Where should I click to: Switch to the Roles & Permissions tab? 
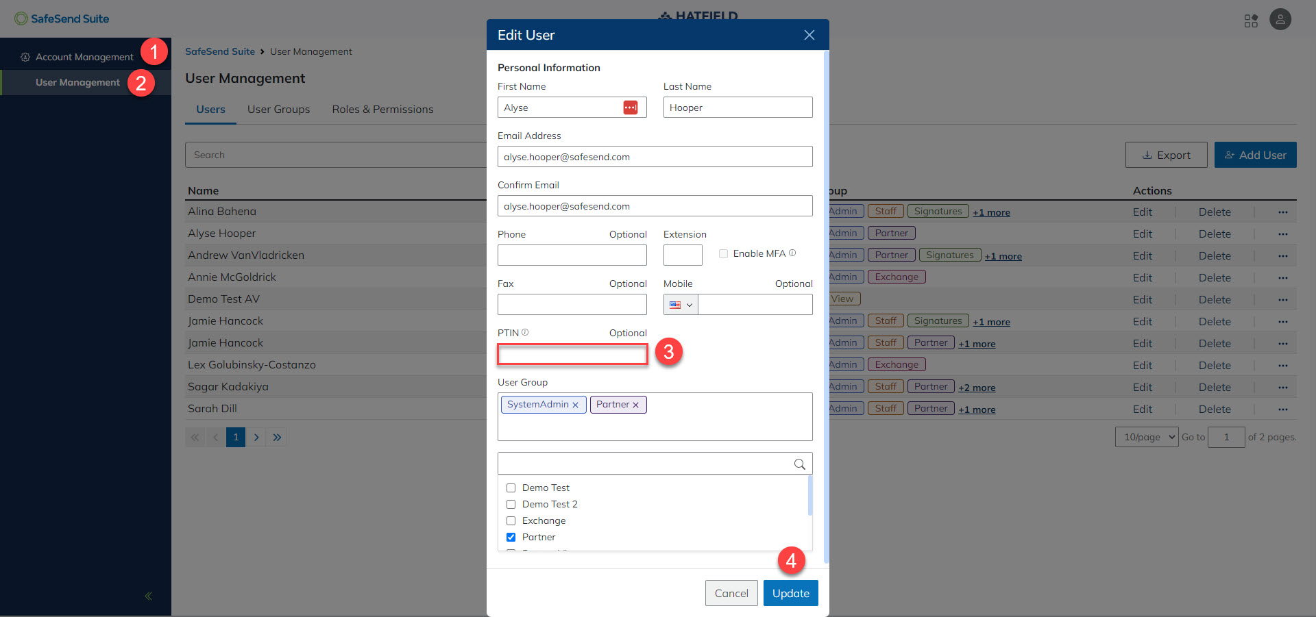tap(382, 109)
